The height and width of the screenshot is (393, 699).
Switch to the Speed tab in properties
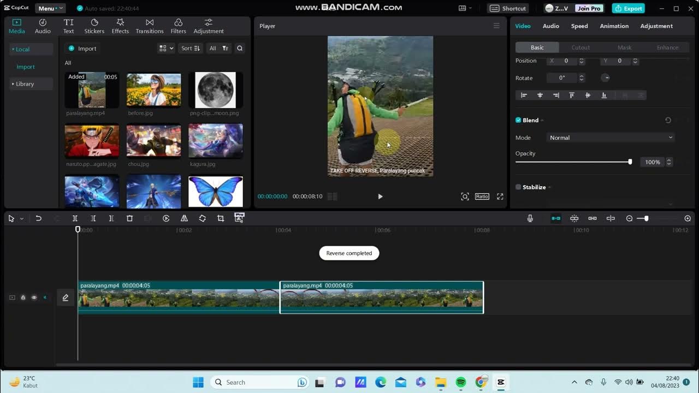click(x=579, y=26)
